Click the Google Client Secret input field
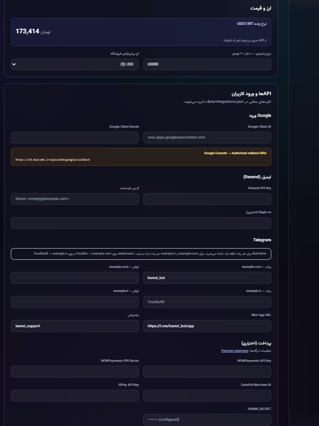This screenshot has width=319, height=426. coord(75,137)
